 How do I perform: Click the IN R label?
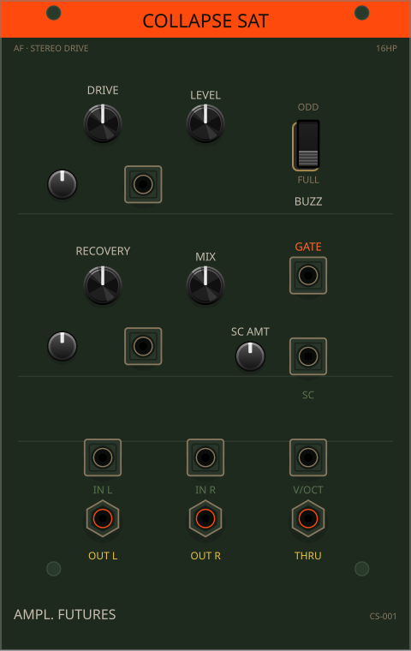pos(205,490)
